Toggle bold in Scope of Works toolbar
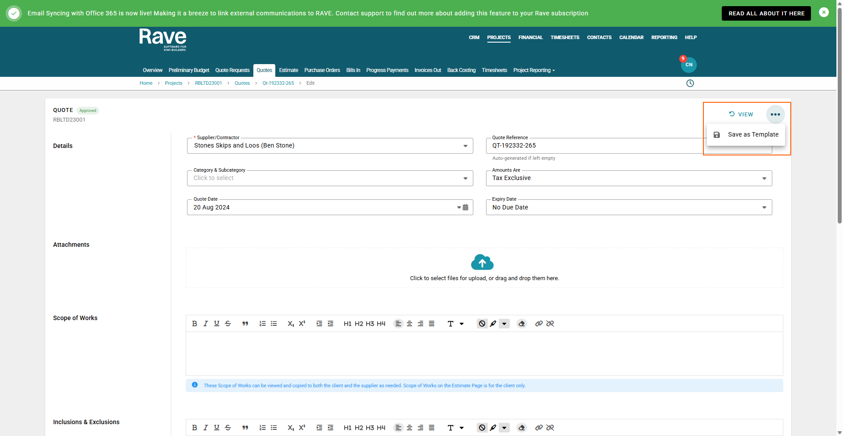This screenshot has height=436, width=843. [x=195, y=324]
